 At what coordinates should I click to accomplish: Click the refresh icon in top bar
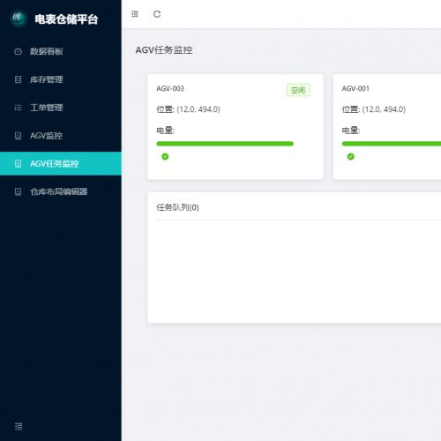(x=157, y=14)
